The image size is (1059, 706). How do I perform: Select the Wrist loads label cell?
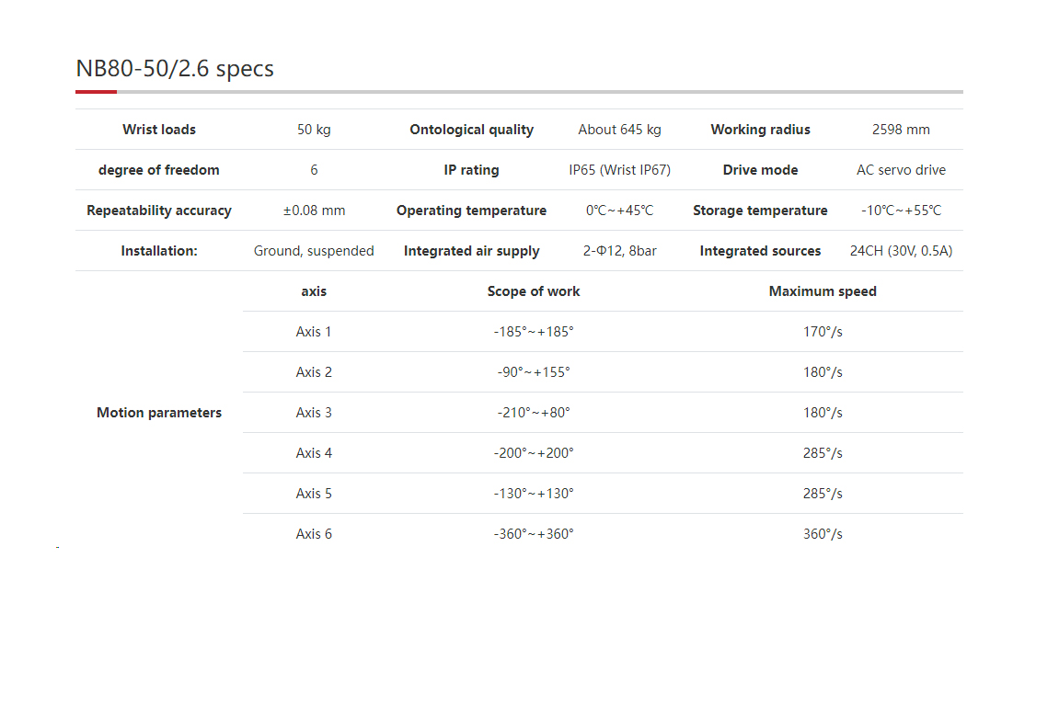tap(159, 130)
